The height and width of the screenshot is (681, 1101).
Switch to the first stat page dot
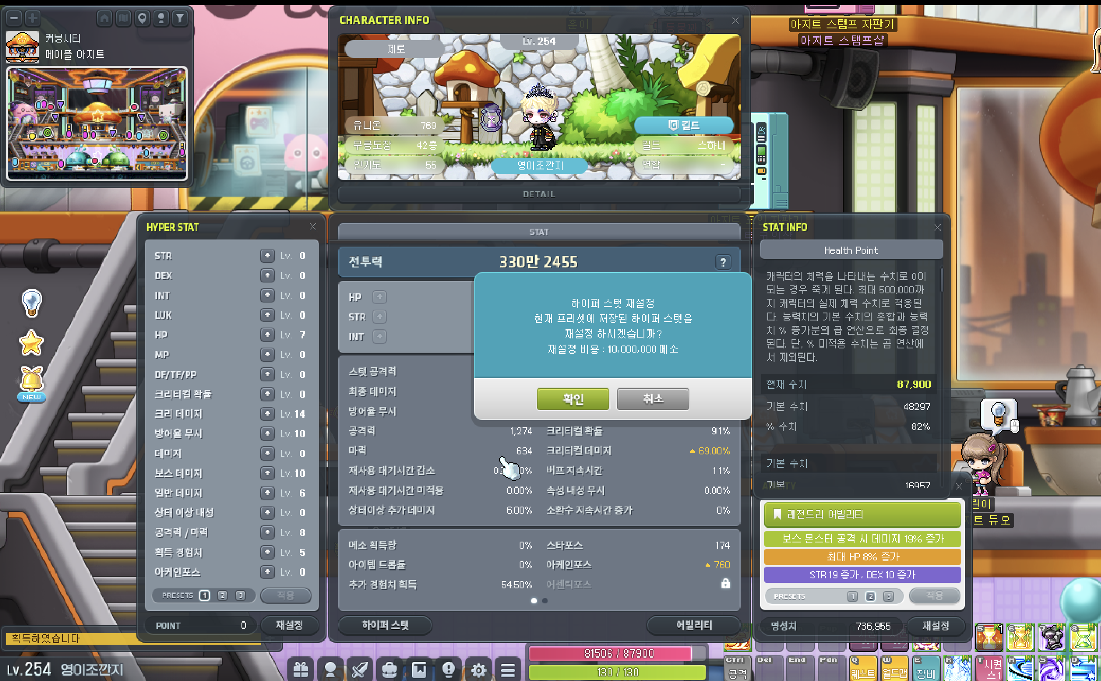(534, 601)
